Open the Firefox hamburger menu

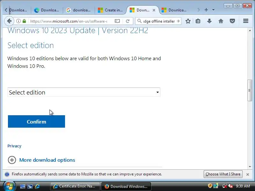(245, 21)
